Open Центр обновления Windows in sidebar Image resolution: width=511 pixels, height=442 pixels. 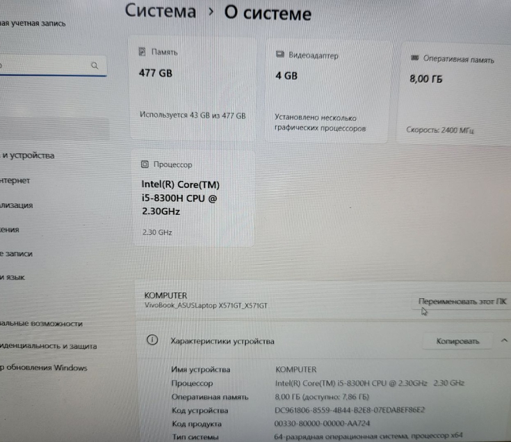coord(44,368)
